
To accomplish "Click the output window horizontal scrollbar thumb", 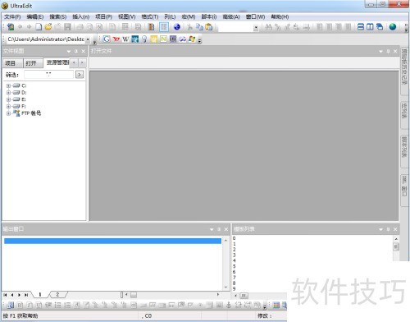I will click(134, 295).
